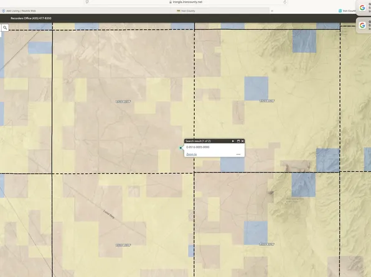Reload the page with refresh icon
371x277 pixels.
tap(284, 2)
